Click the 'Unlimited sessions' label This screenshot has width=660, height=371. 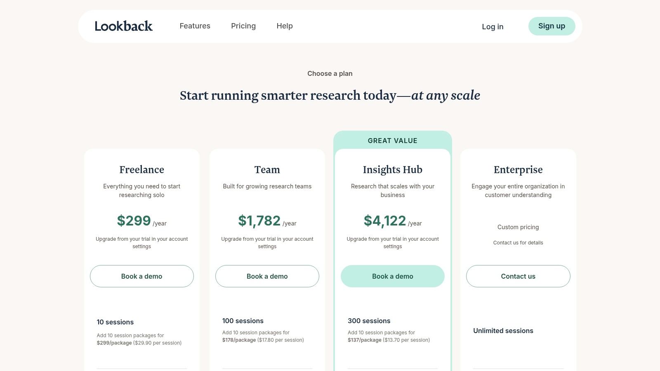tap(503, 331)
